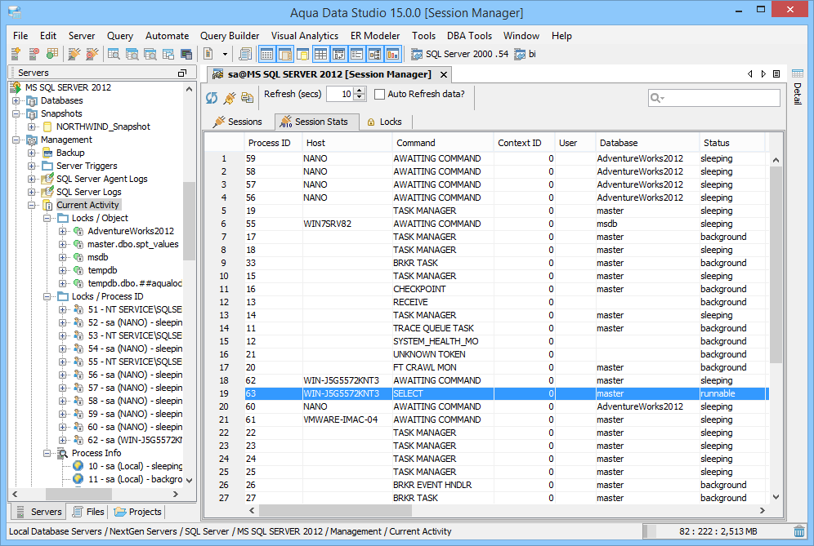Click the Refresh seconds value field
The image size is (814, 546).
click(341, 94)
